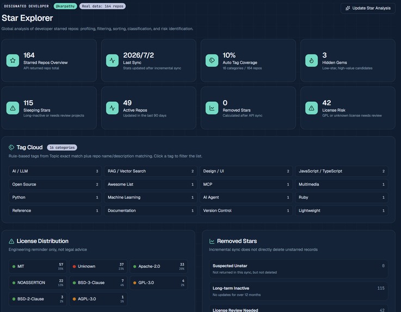The image size is (401, 312).
Task: Select the Open Source tag
Action: 55,184
